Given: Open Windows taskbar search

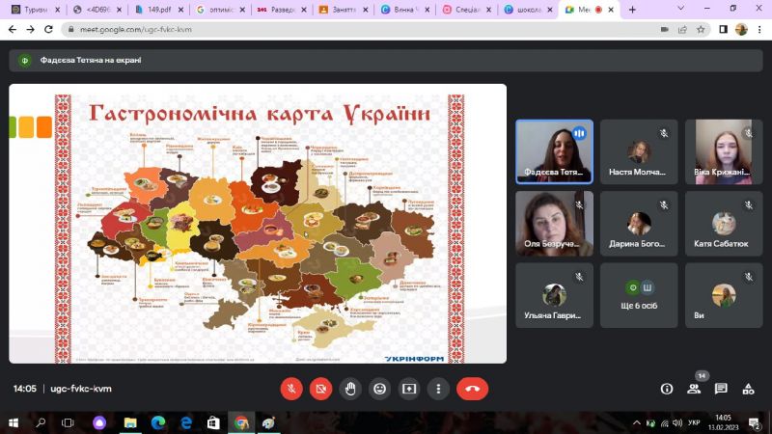Looking at the screenshot, I should (41, 422).
